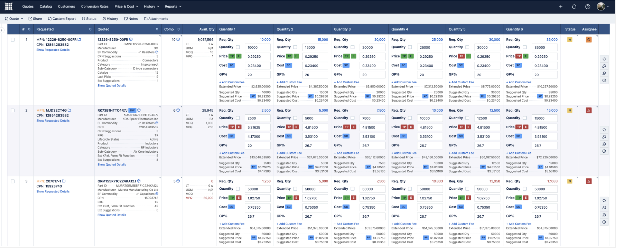The height and width of the screenshot is (249, 617).
Task: Click the Quantity 1 Price field in row 1
Action: point(258,57)
